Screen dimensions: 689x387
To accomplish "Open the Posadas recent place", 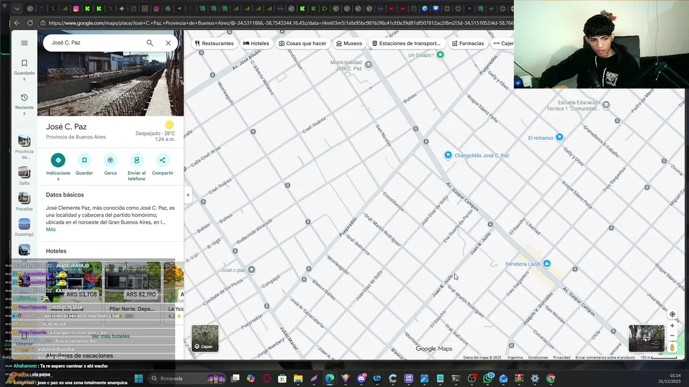I will (x=24, y=202).
